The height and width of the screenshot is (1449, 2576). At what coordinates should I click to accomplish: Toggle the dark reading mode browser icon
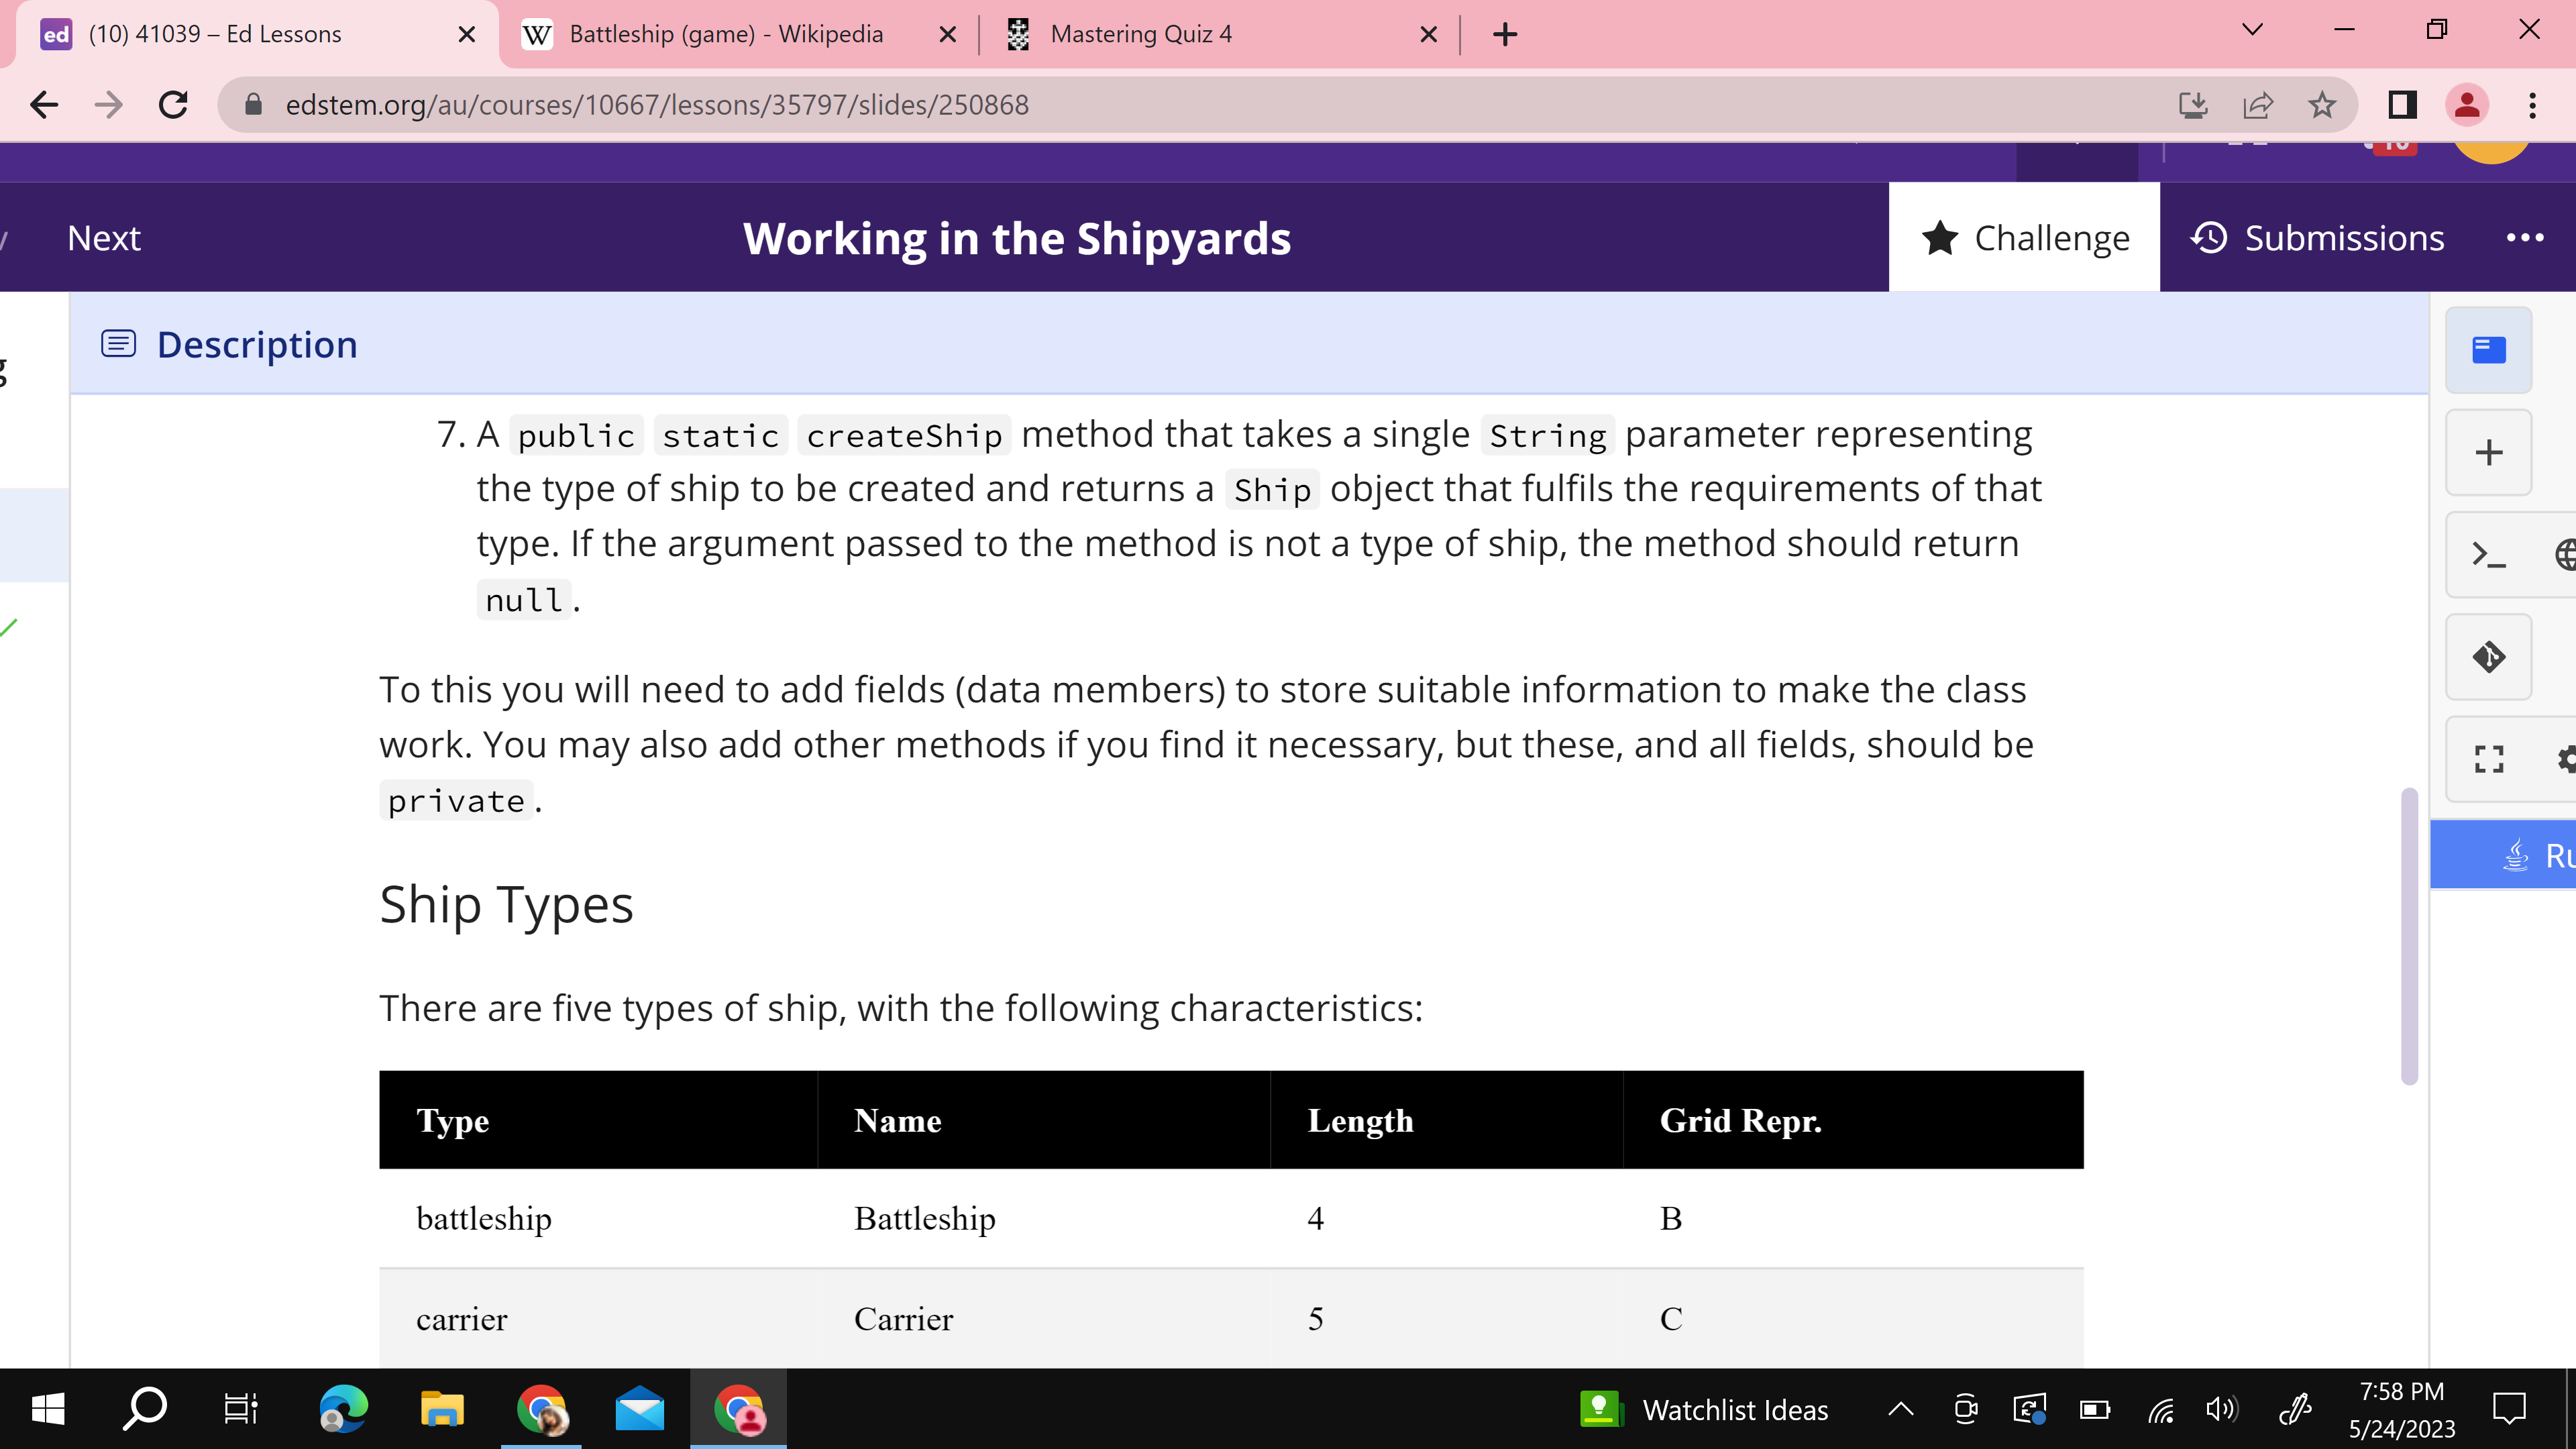[2402, 105]
